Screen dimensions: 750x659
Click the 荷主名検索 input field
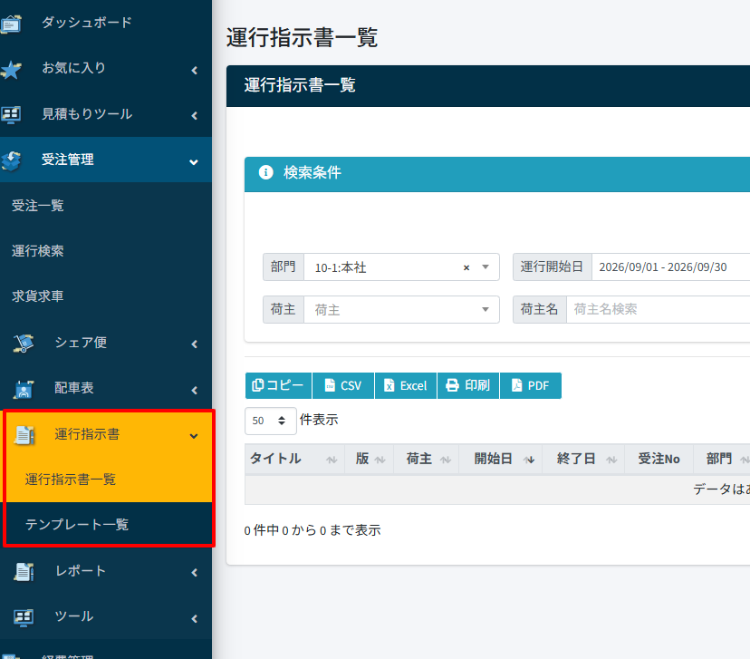659,310
